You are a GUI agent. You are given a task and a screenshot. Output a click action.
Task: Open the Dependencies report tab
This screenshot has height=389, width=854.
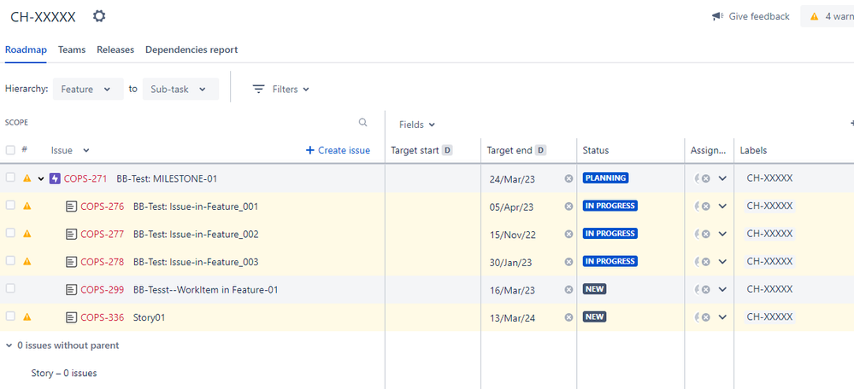tap(191, 49)
